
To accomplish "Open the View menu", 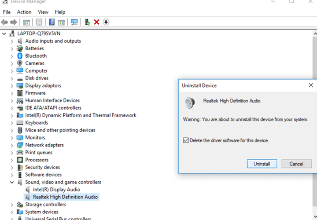I will tap(43, 12).
